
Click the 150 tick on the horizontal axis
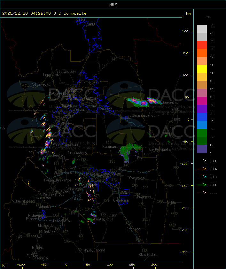point(132,265)
